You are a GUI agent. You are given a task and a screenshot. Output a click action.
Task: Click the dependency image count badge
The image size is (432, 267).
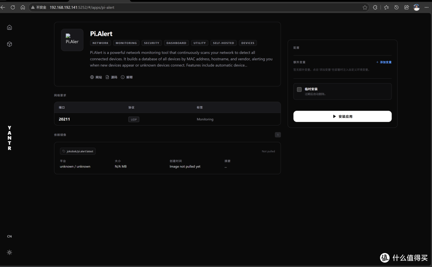(278, 135)
